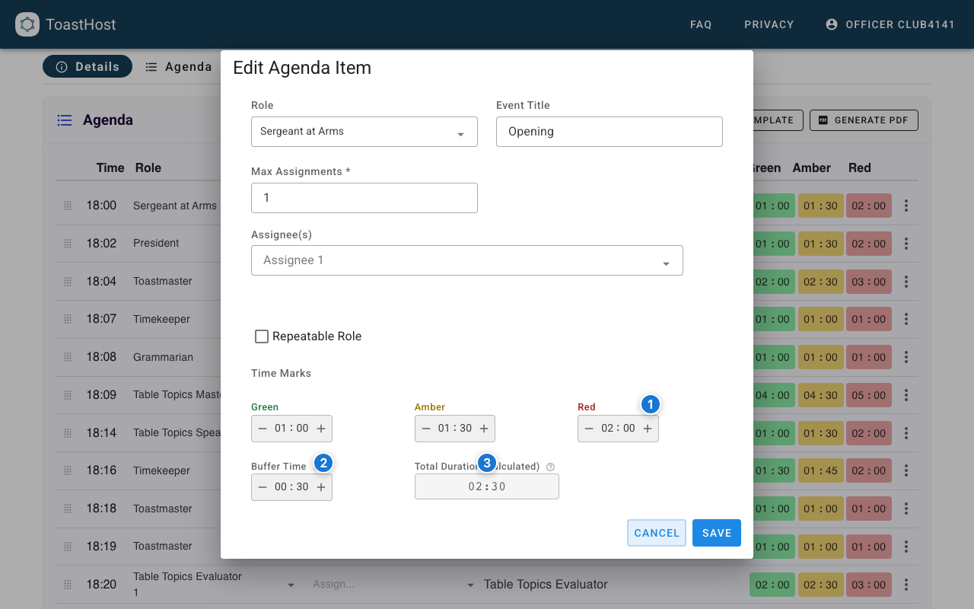974x609 pixels.
Task: Open the Role dropdown showing Sergeant at Arms
Action: 364,132
